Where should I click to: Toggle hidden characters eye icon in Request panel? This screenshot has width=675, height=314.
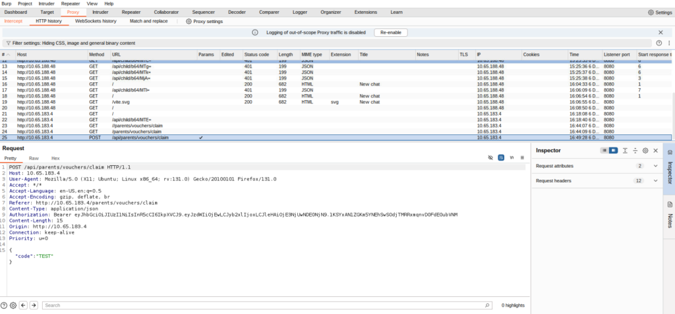[490, 159]
